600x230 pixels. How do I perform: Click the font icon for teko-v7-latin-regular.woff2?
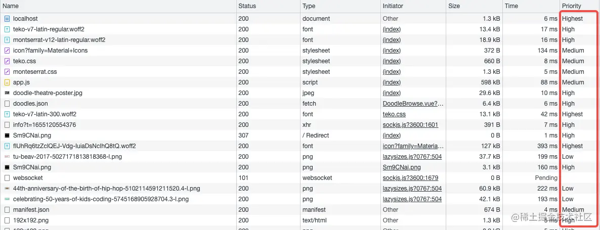coord(7,29)
